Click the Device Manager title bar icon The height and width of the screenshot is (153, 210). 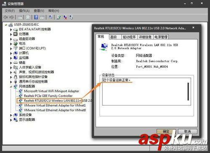click(4, 4)
